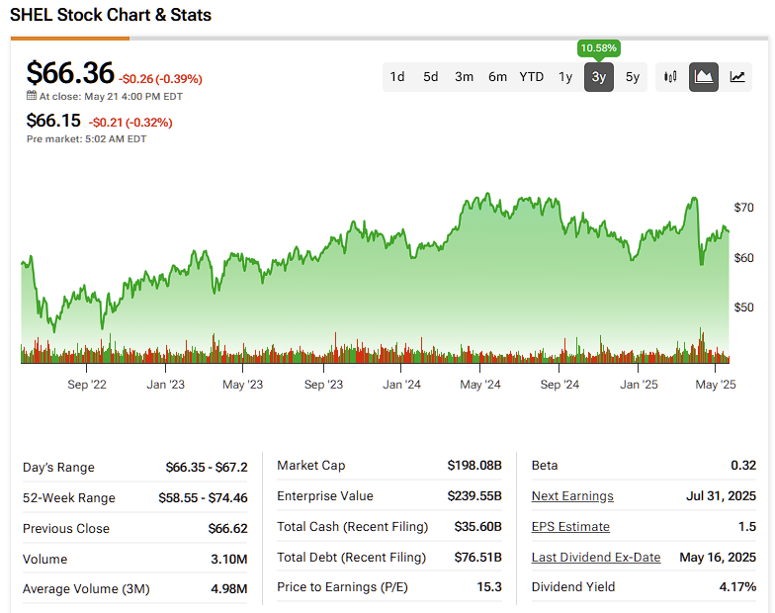Screen dimensions: 775x613
Task: Select the 6m time range
Action: 498,77
